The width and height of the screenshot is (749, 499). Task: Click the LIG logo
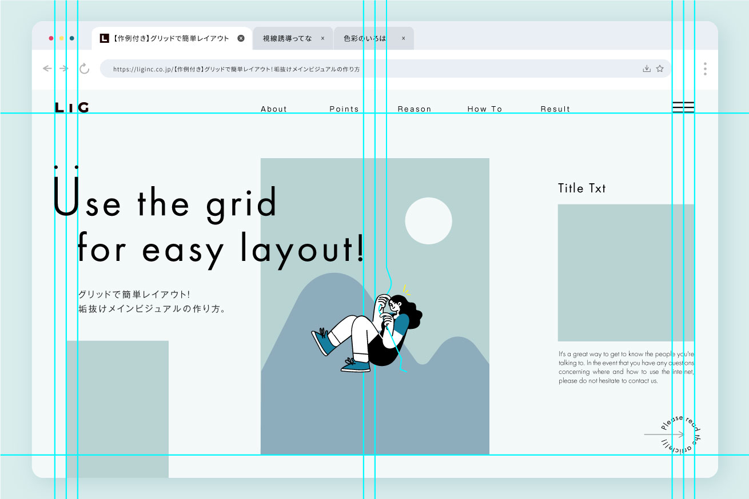point(72,107)
